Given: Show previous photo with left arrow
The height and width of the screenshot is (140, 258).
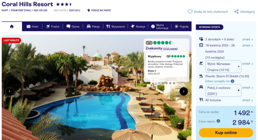Looking at the screenshot, I should click(x=10, y=91).
